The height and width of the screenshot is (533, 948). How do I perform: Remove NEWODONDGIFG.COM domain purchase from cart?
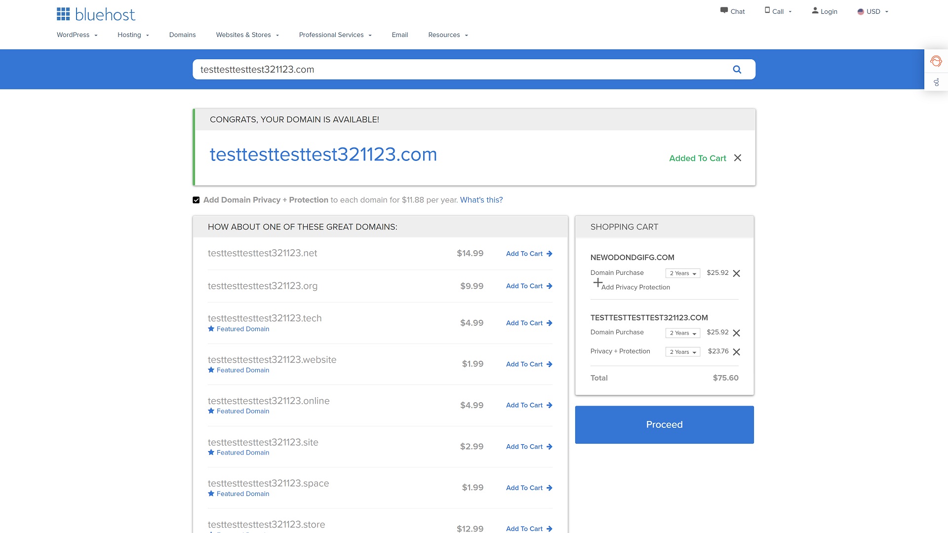pos(736,273)
